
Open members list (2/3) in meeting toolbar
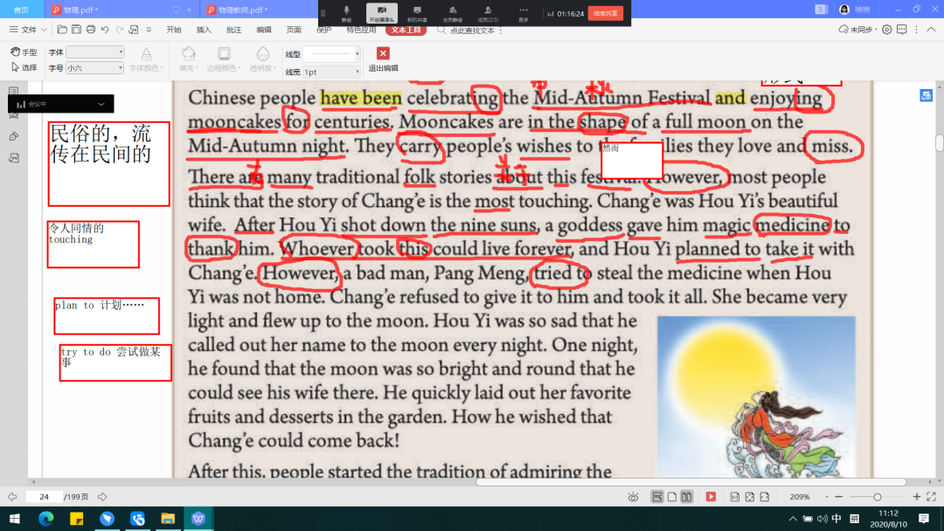tap(488, 13)
